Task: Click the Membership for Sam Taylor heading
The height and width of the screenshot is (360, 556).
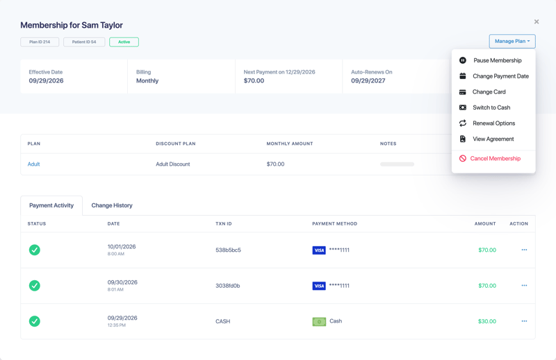Action: click(x=72, y=25)
